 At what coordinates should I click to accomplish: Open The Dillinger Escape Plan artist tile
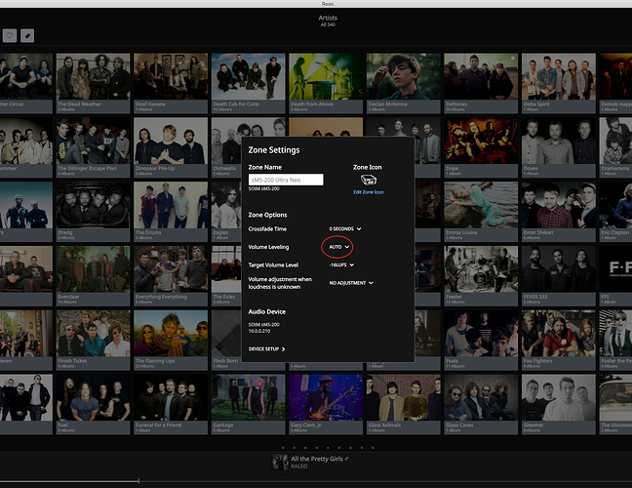click(x=93, y=147)
